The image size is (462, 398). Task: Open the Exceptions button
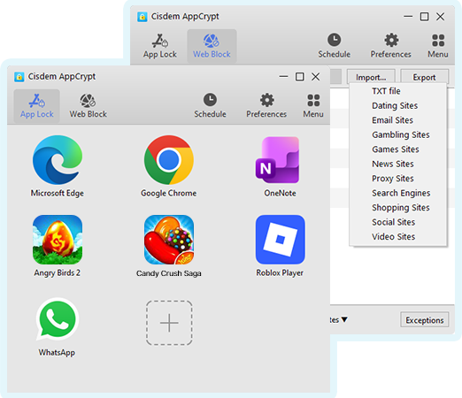[x=425, y=320]
